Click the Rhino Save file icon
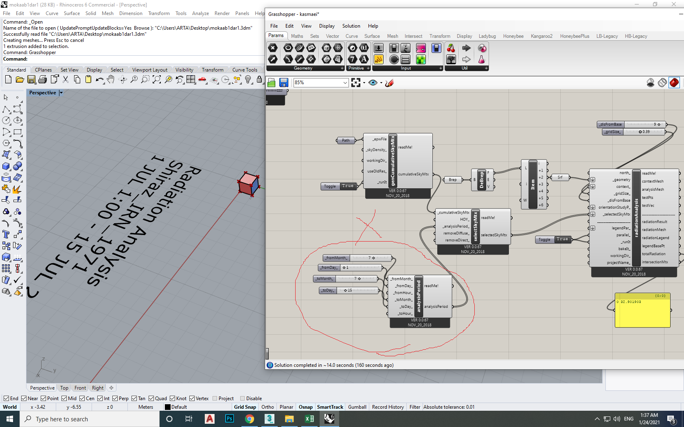The image size is (684, 427). coord(31,80)
